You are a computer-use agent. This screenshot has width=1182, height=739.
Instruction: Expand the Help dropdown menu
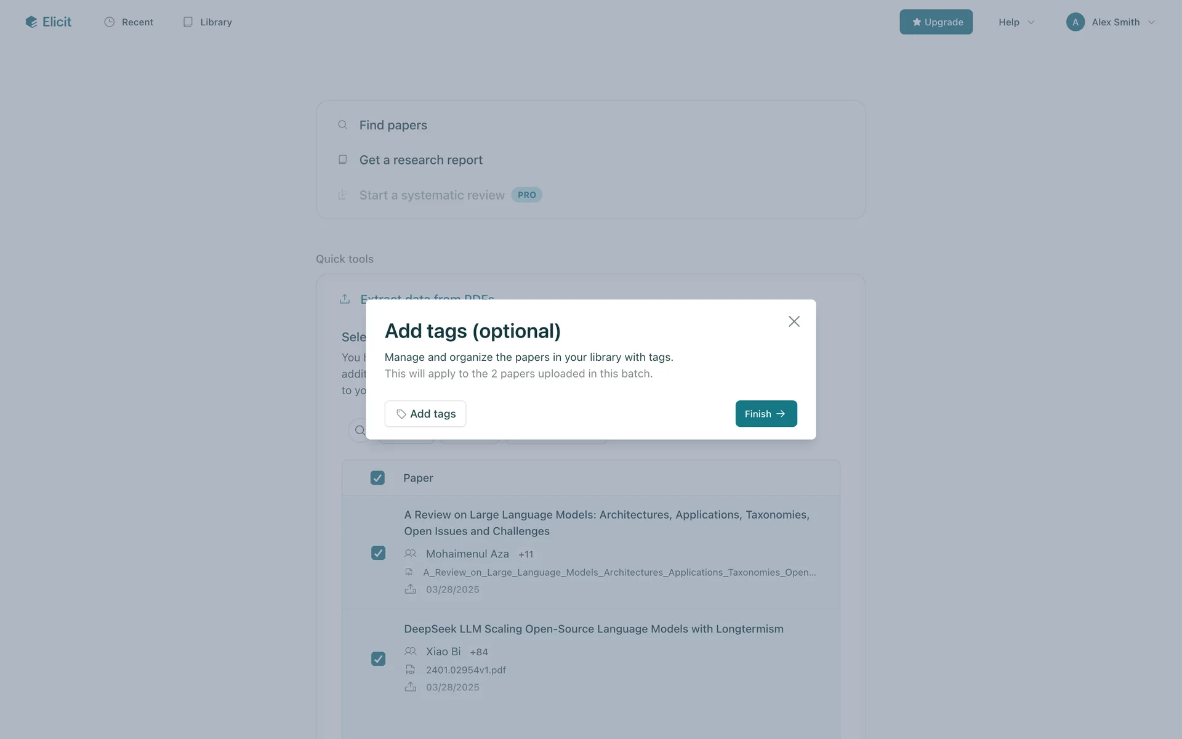click(1016, 22)
